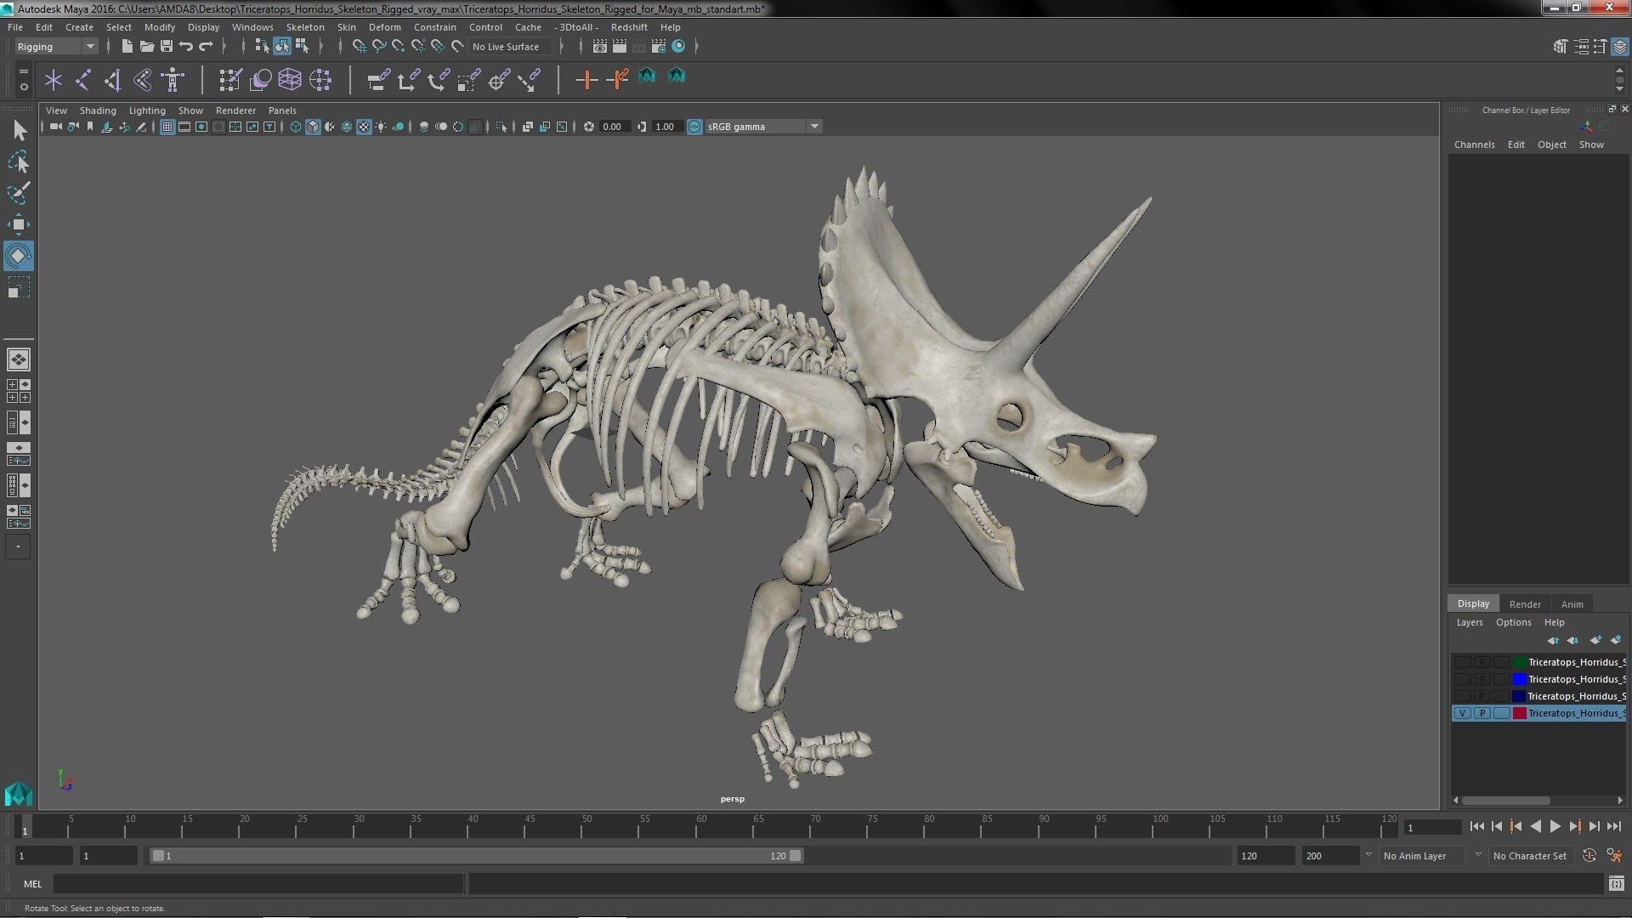Click the Undo arrow icon

(186, 47)
